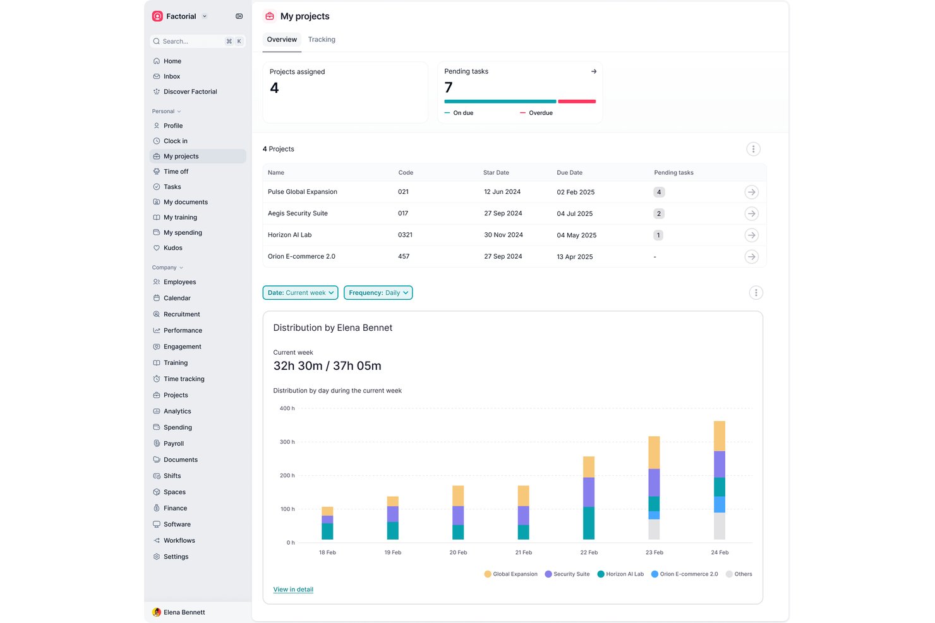Image resolution: width=935 pixels, height=623 pixels.
Task: Toggle Orion E-commerce 2.0 legend swatch
Action: pos(655,574)
